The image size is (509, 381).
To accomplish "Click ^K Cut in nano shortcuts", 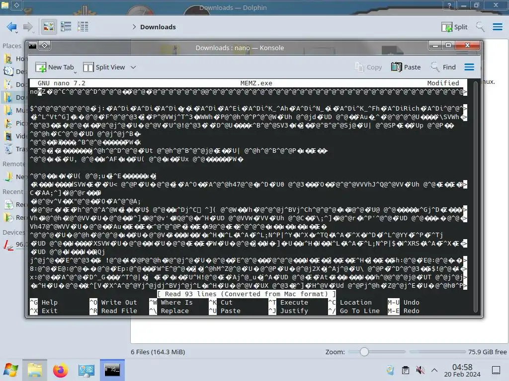I will [221, 302].
